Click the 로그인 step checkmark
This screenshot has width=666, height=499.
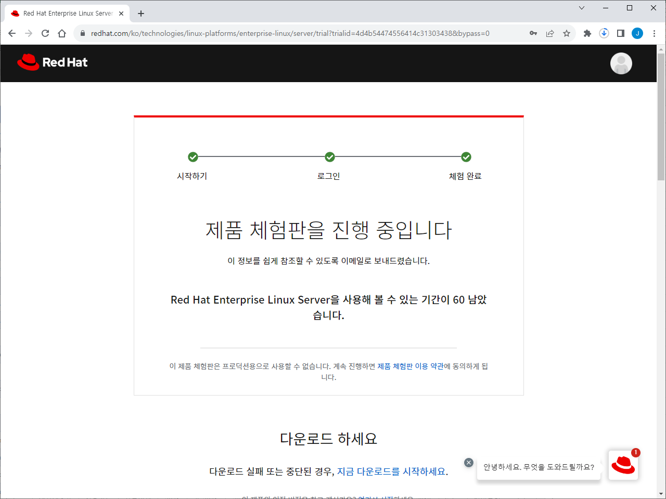click(330, 157)
